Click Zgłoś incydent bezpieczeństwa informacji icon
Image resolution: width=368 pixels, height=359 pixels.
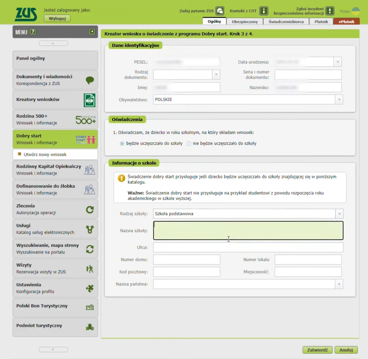tap(329, 11)
